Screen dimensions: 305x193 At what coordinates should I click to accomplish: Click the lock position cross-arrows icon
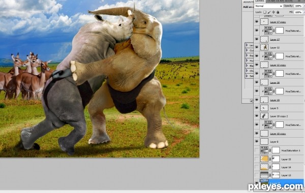[273, 12]
